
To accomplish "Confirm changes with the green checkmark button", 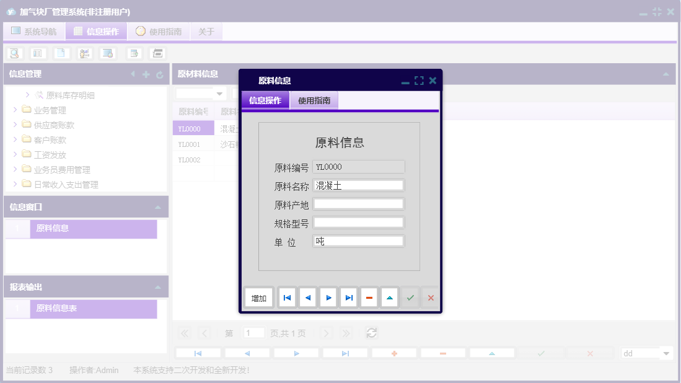I will (x=410, y=297).
